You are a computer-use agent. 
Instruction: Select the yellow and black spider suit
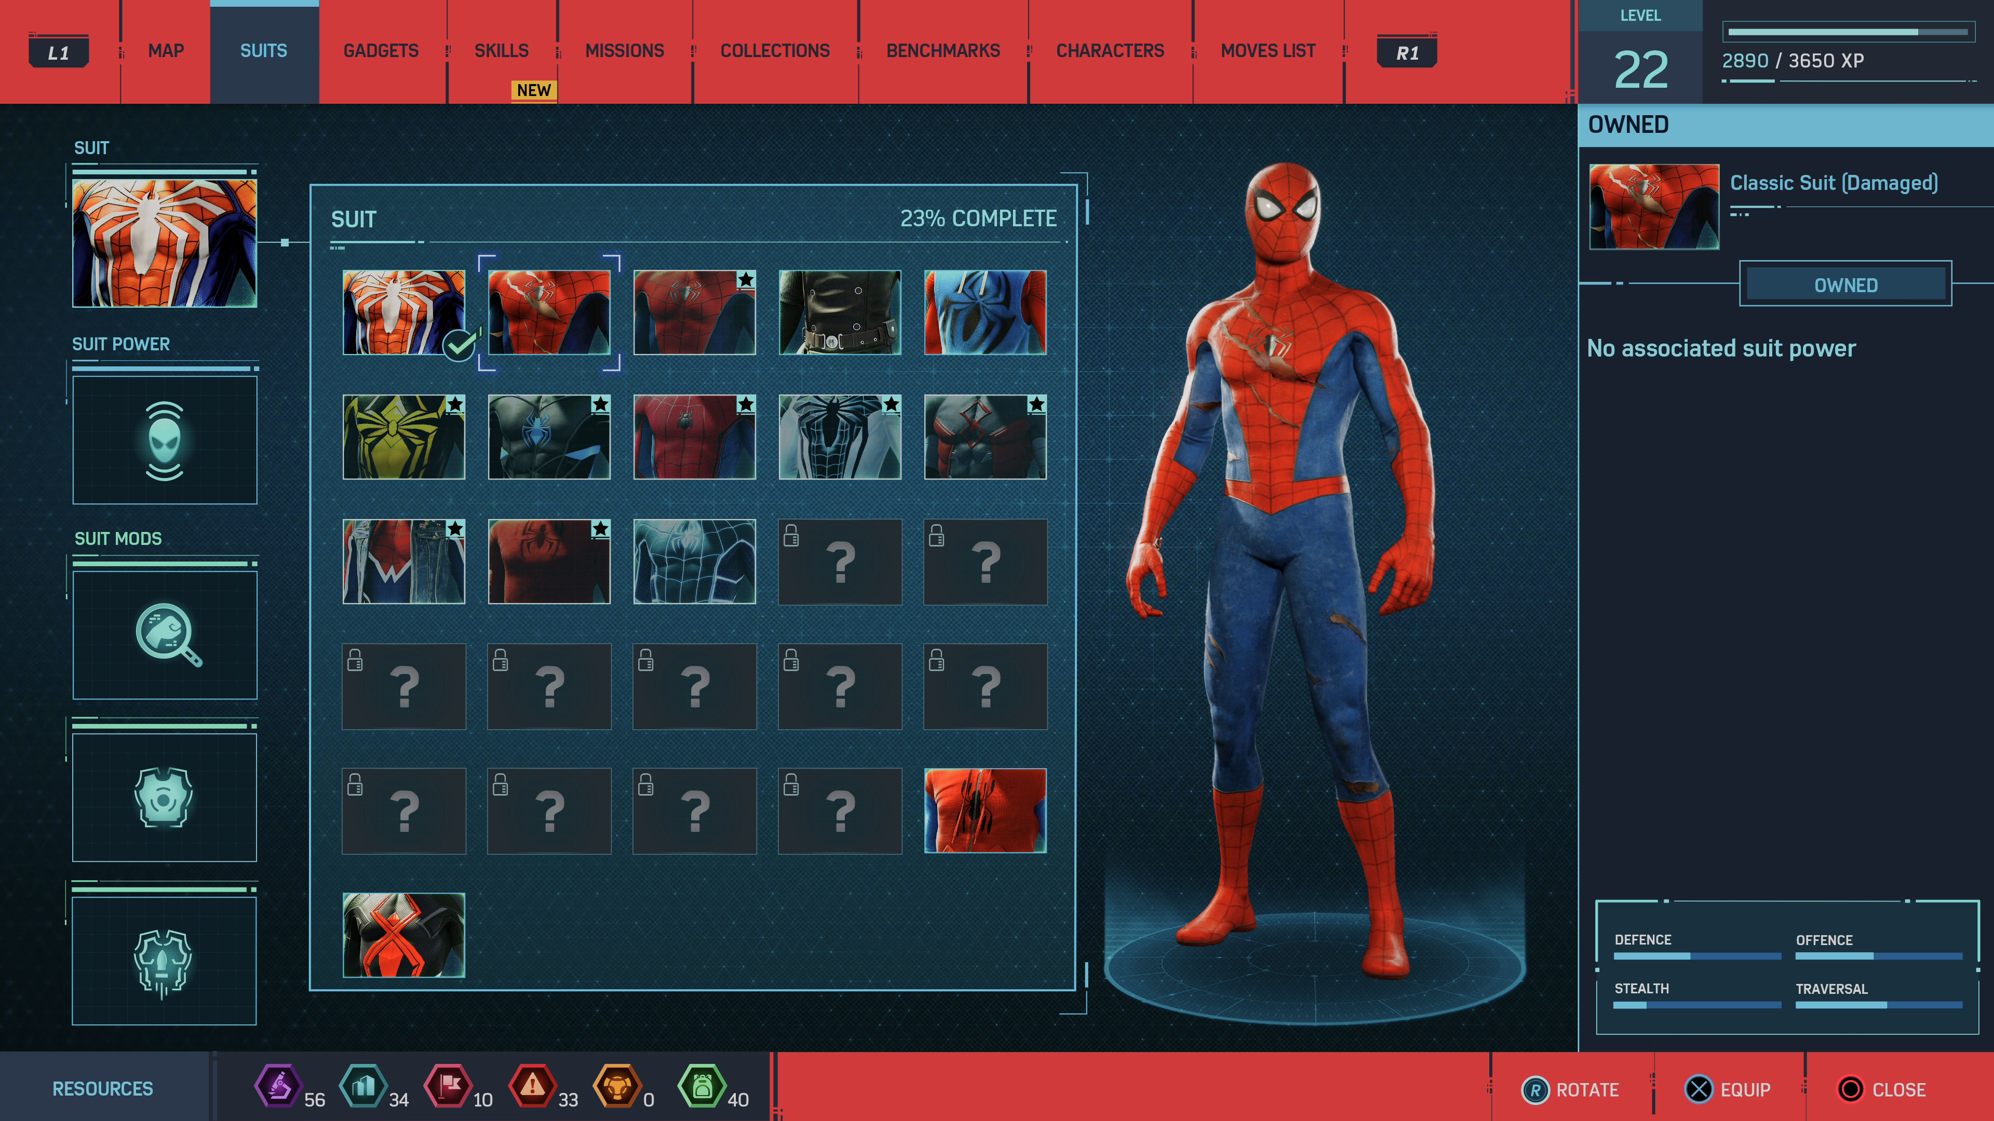click(404, 437)
